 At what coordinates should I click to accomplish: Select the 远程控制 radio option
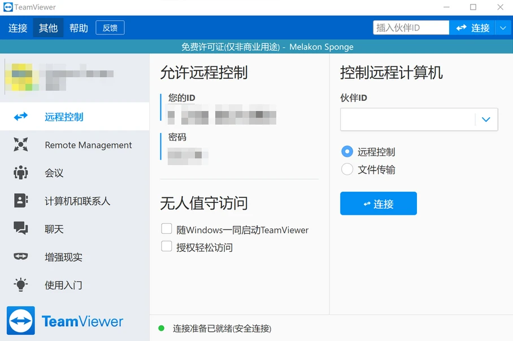347,152
